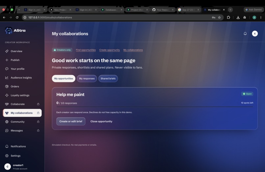Viewport: 265px width, 172px height.
Task: Open the Community section
Action: [x=22, y=122]
